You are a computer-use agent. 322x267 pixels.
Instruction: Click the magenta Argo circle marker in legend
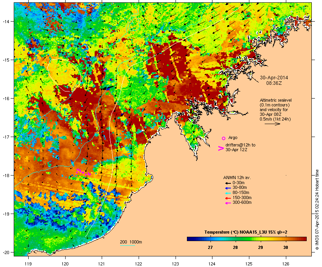tap(224, 138)
